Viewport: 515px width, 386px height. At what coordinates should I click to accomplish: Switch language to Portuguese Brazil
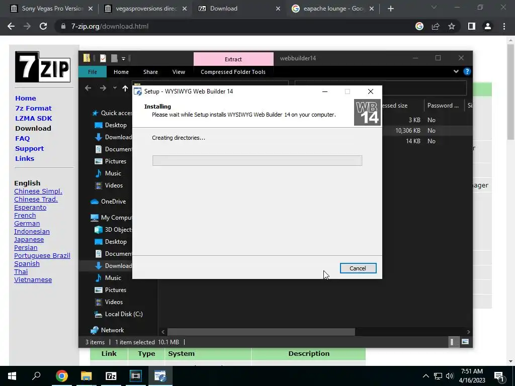pyautogui.click(x=42, y=256)
